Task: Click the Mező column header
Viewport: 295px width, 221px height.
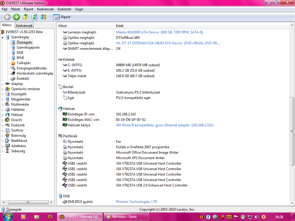Action: 86,26
